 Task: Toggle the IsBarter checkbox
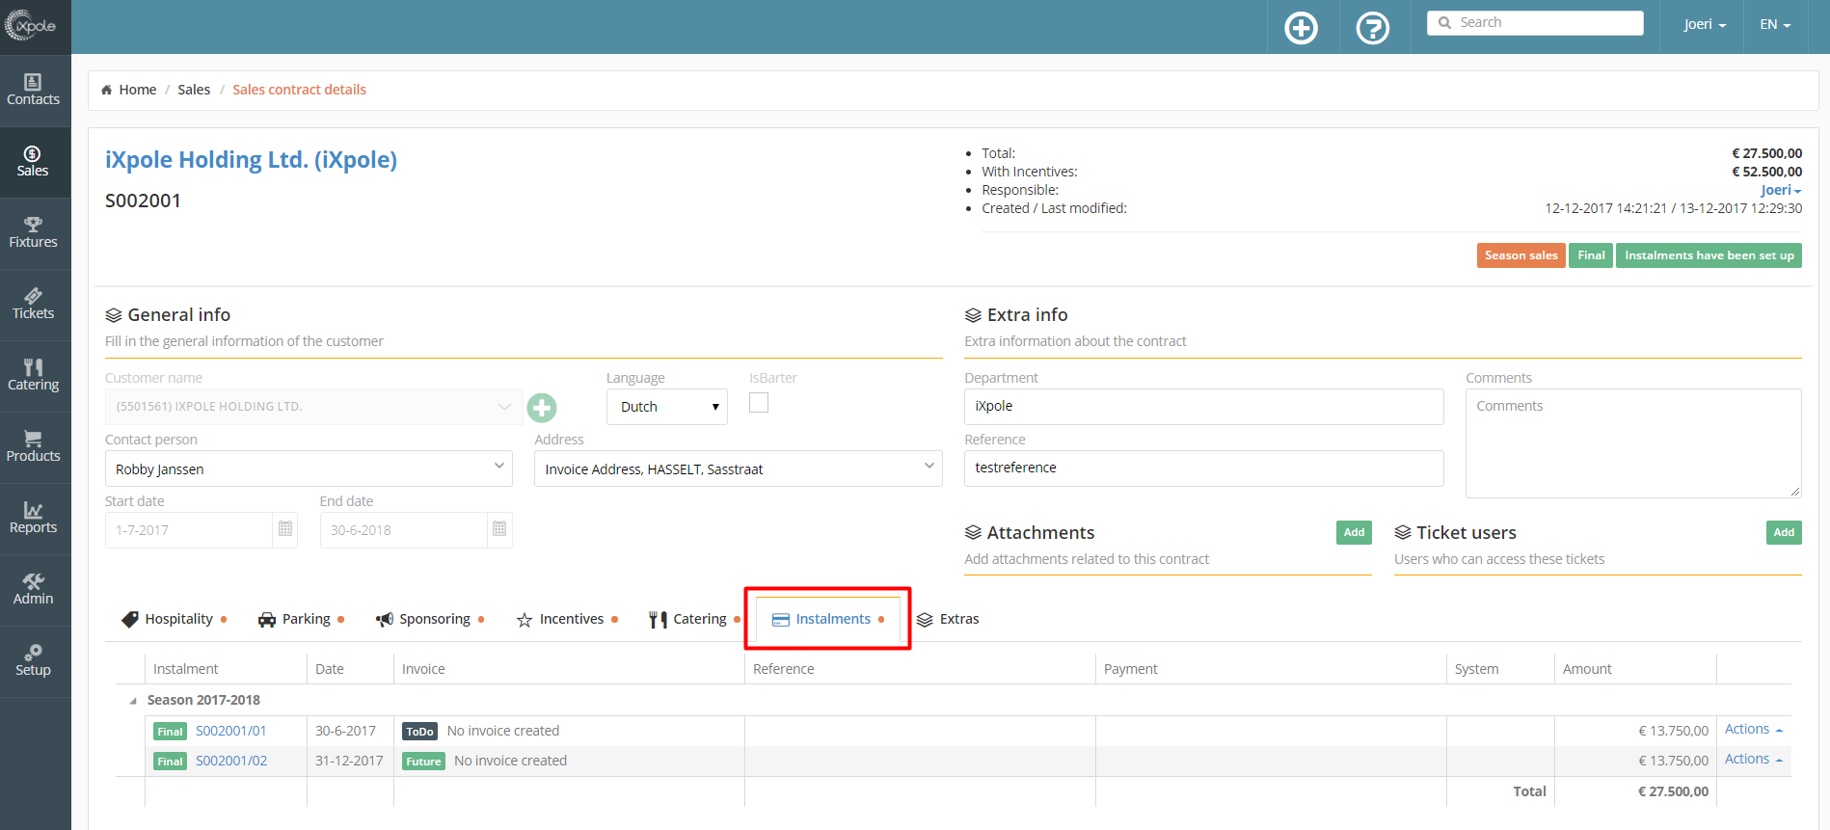click(x=759, y=403)
